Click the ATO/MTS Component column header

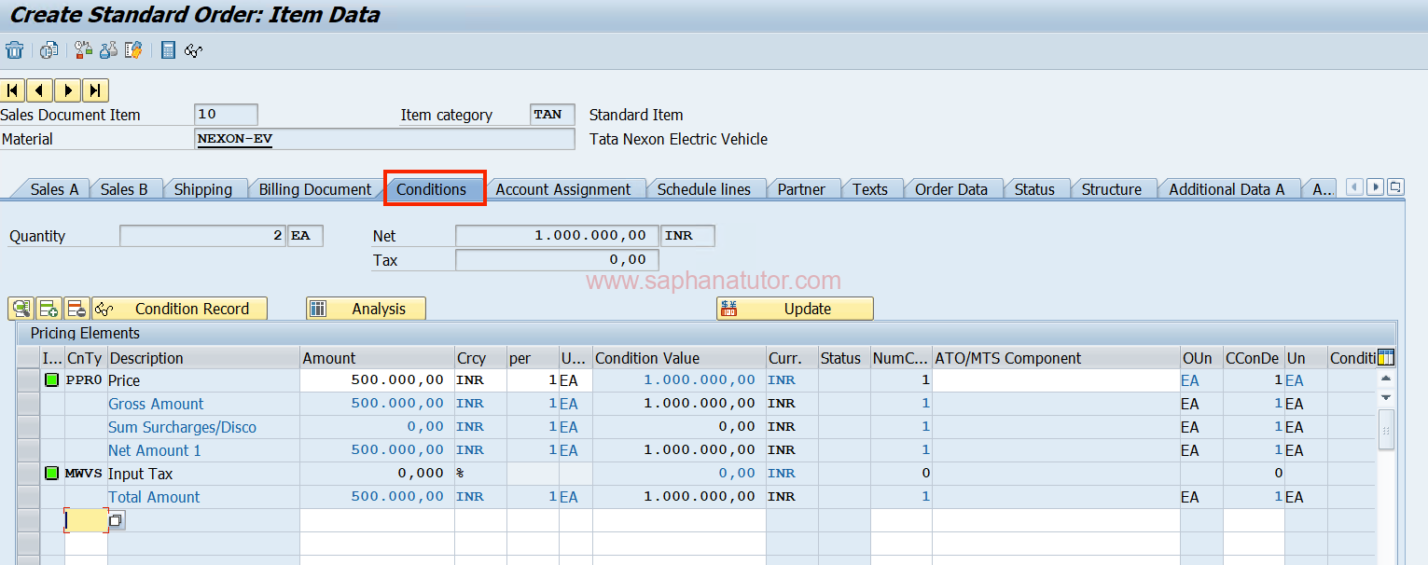click(x=1056, y=358)
